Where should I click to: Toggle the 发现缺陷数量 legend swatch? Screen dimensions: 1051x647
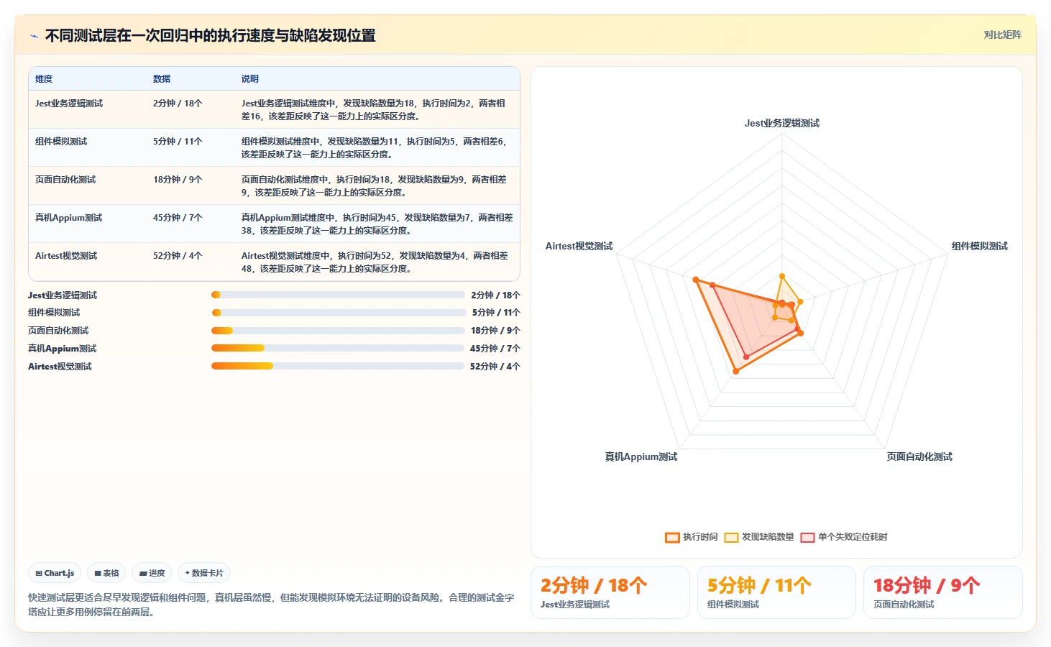coord(731,537)
